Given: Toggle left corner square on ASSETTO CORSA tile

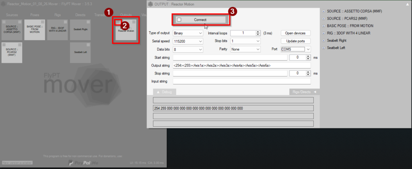Looking at the screenshot, I should [4, 22].
